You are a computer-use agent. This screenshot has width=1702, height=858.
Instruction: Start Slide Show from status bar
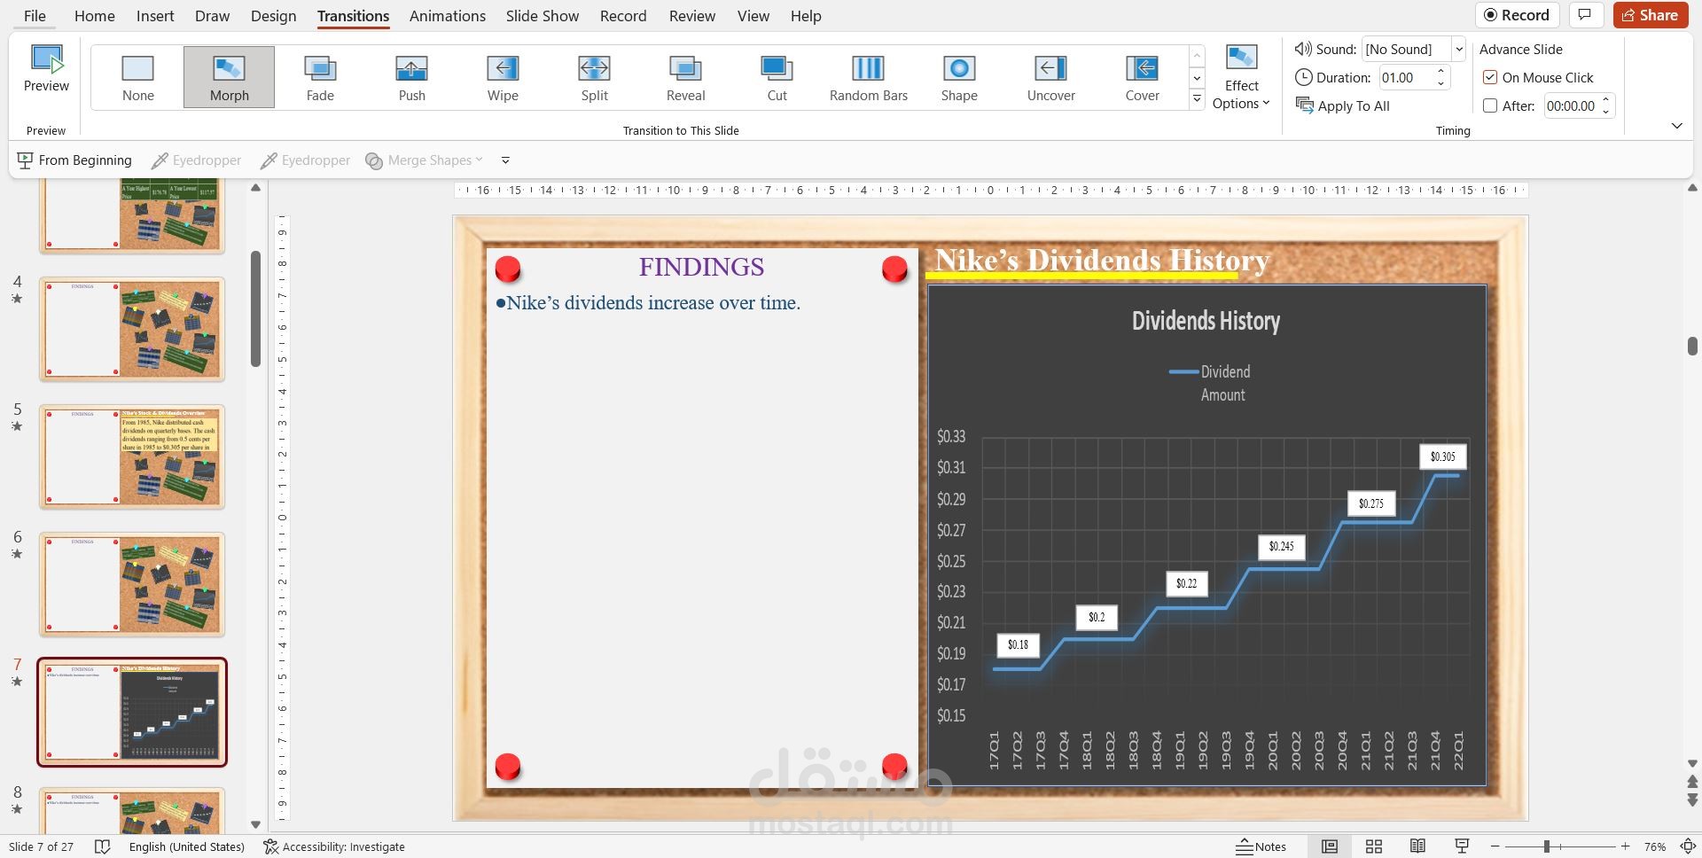coord(1462,846)
